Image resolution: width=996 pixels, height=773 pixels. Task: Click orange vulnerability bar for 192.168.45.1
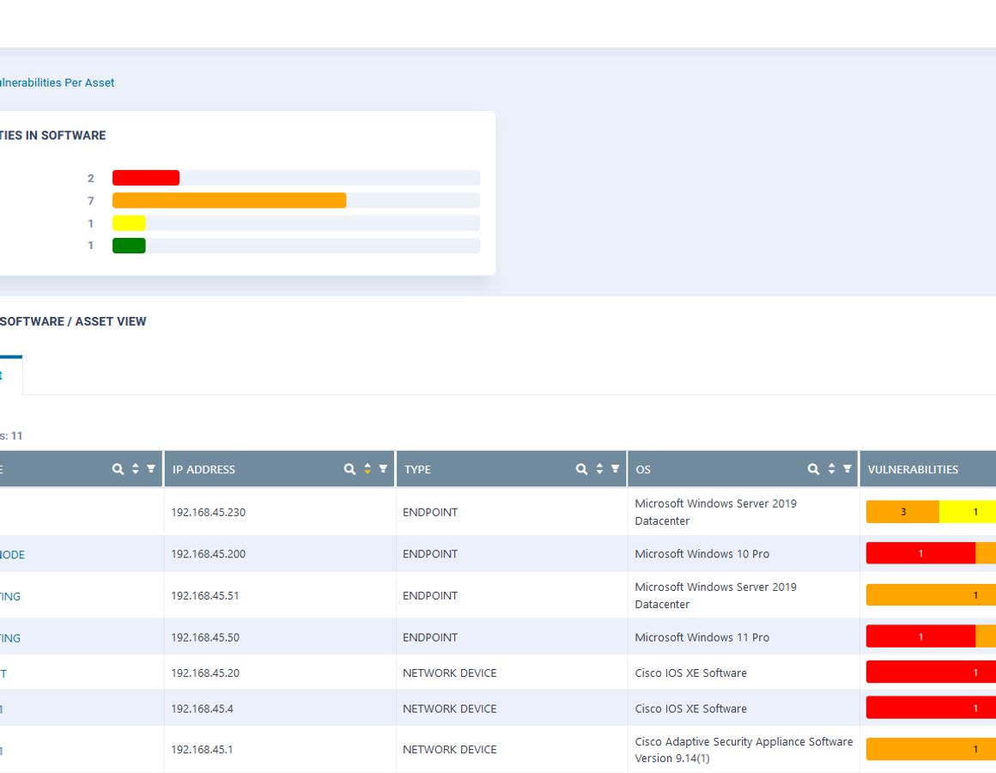click(932, 750)
